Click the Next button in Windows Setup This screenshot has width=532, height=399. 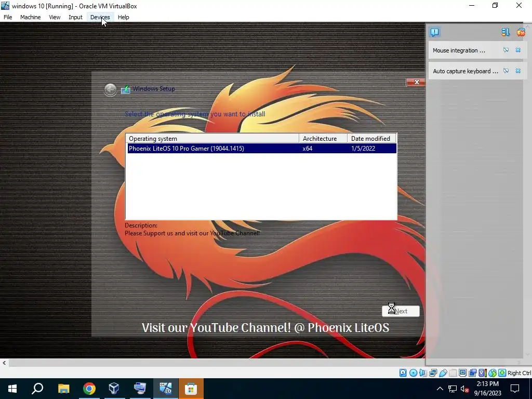pos(401,311)
